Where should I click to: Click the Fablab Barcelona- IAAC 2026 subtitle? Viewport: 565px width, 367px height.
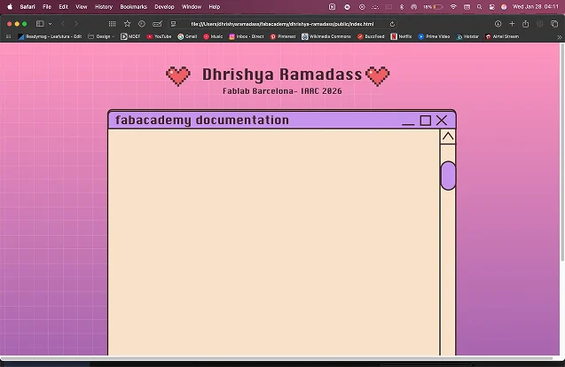[282, 91]
